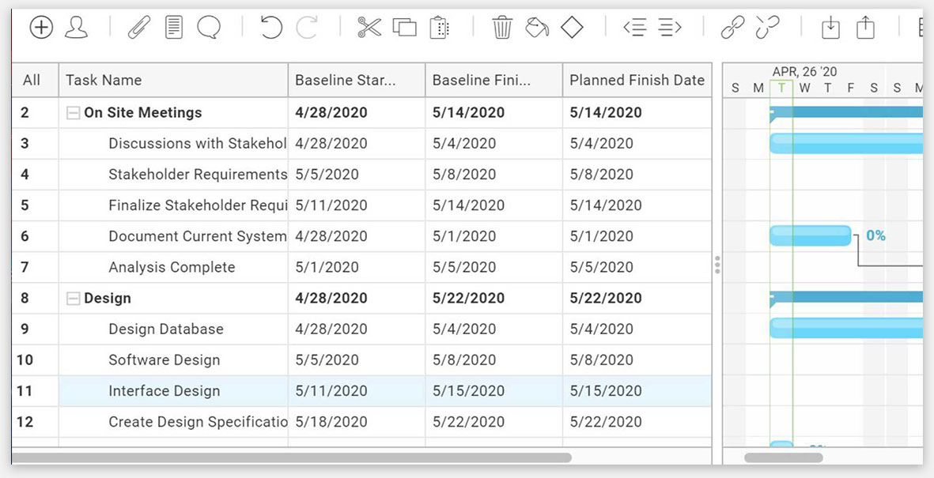Delete with the trash can icon
This screenshot has width=934, height=478.
[x=502, y=28]
